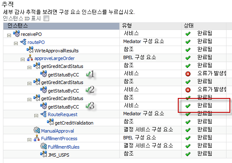
Task: Click the '완료됨' status of FulfillmentProcess
Action: pos(205,138)
